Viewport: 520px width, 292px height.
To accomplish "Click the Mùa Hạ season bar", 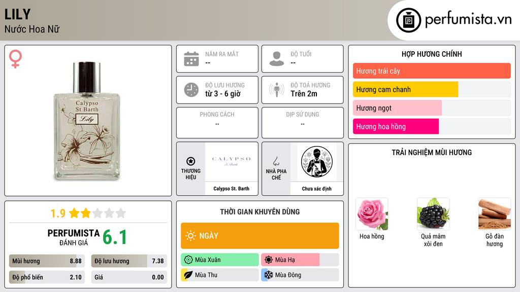I will pos(300,260).
